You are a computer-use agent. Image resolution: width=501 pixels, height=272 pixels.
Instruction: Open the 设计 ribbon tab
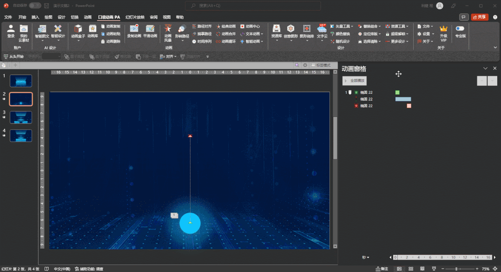coord(61,17)
